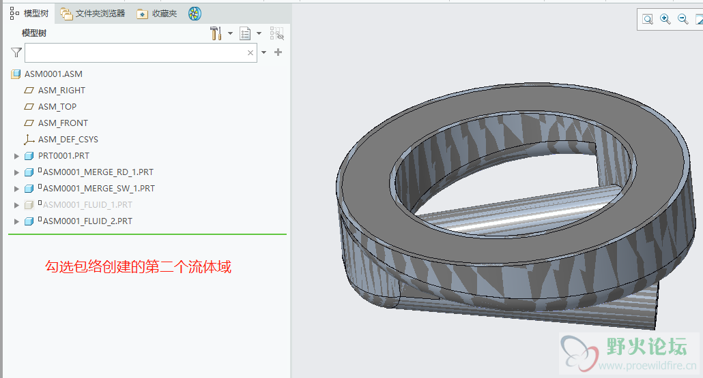Expand ASM0001_MERGE_RD_1.PRT node

click(16, 172)
